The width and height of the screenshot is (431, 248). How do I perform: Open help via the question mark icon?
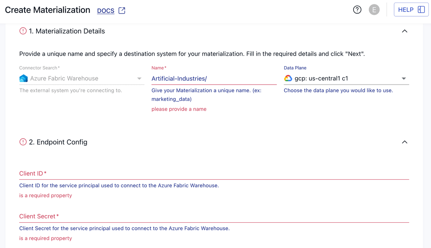pos(357,9)
